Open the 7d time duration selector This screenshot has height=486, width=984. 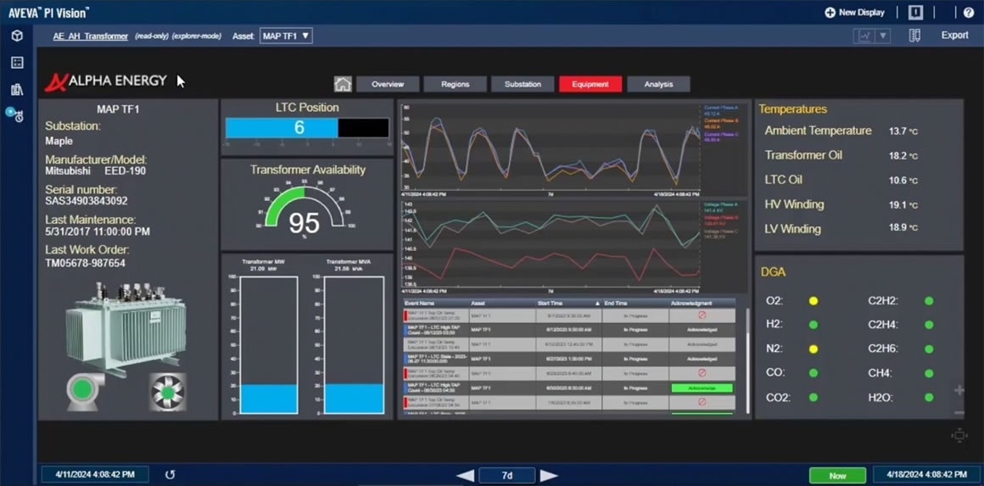tap(506, 475)
